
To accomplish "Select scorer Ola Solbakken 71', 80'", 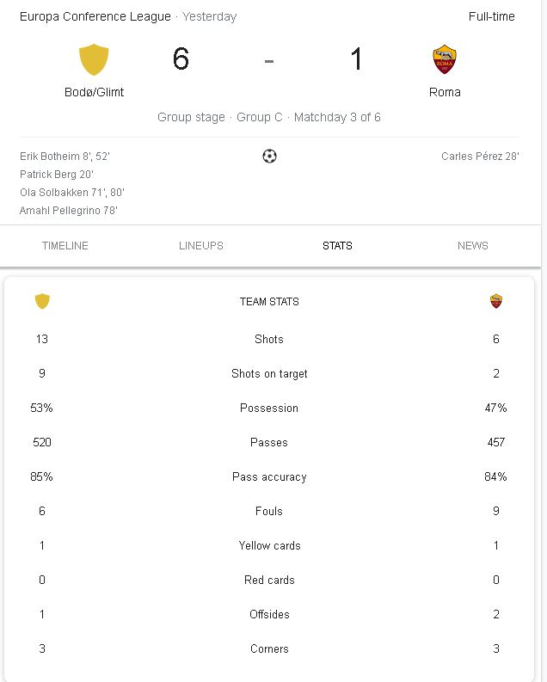I will (x=72, y=193).
